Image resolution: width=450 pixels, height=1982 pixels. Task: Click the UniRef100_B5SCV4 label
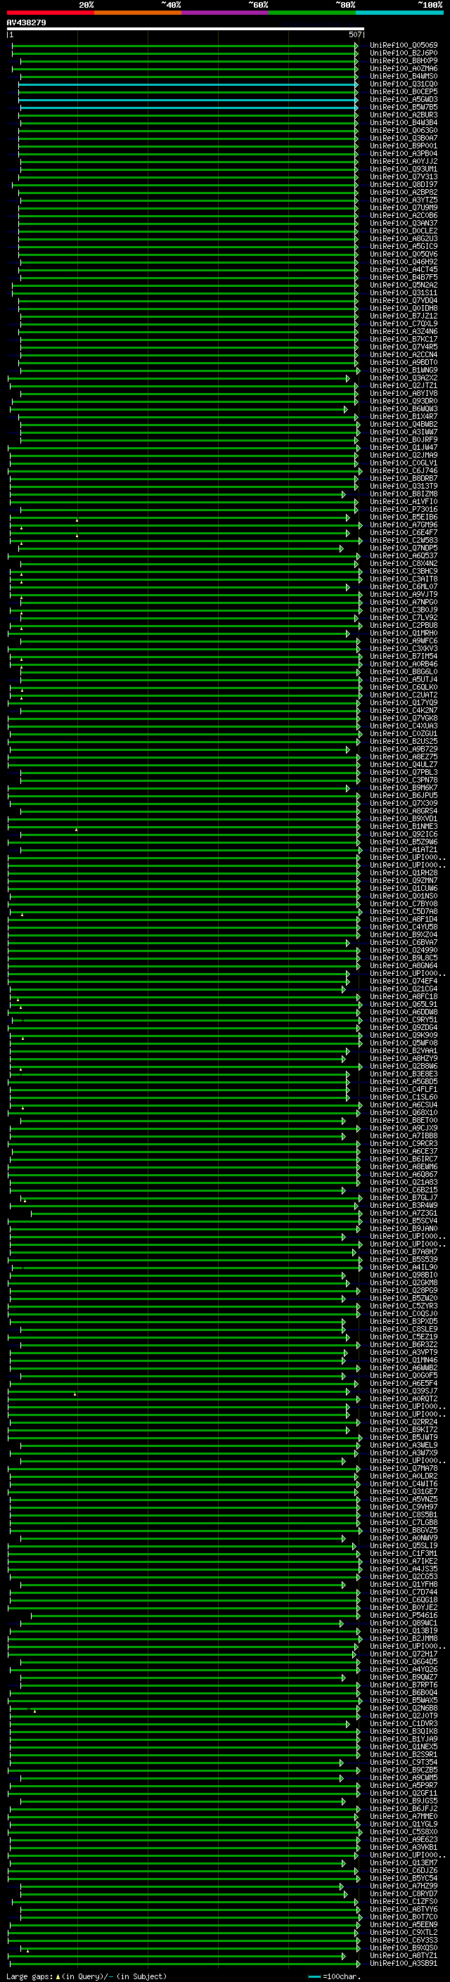tap(403, 1221)
